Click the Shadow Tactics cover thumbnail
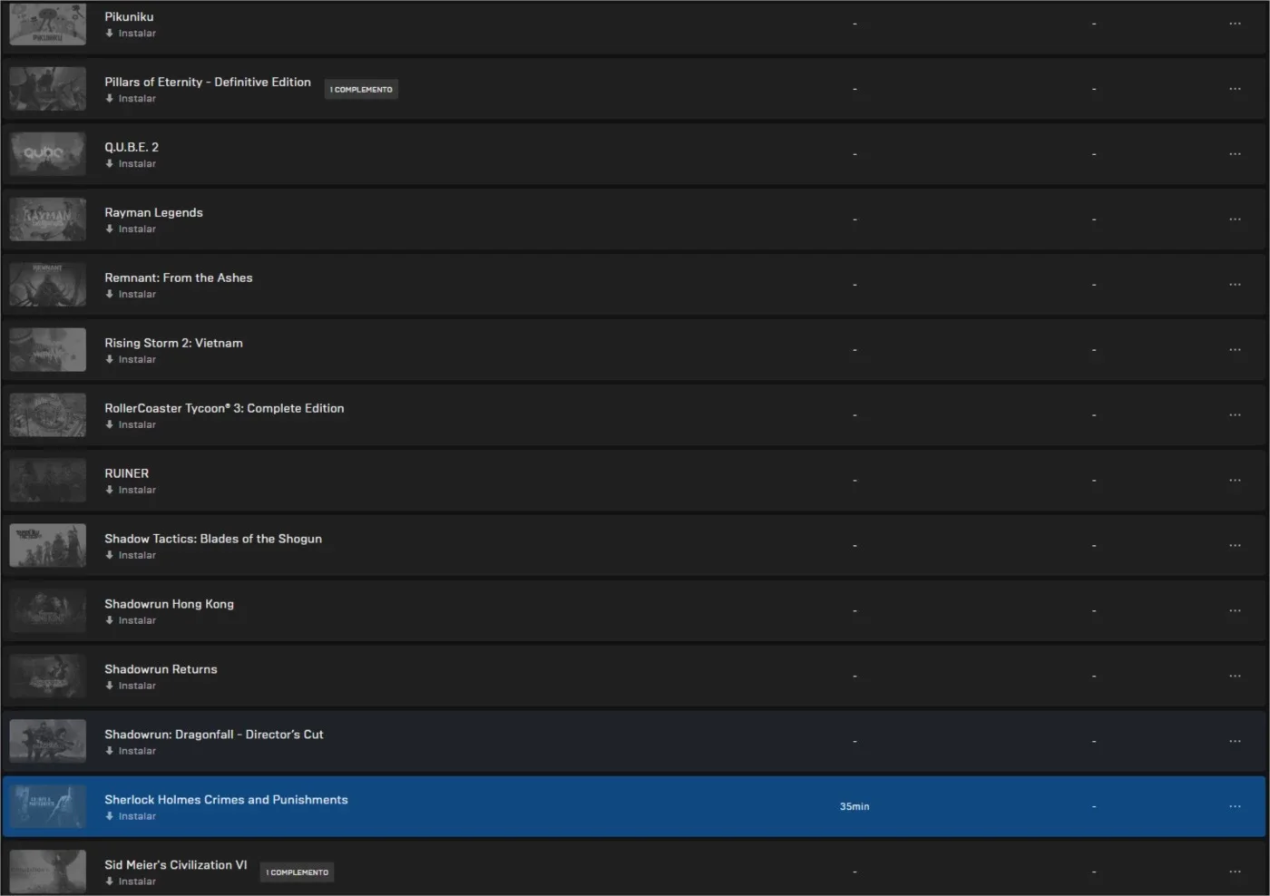This screenshot has height=896, width=1270. click(47, 546)
